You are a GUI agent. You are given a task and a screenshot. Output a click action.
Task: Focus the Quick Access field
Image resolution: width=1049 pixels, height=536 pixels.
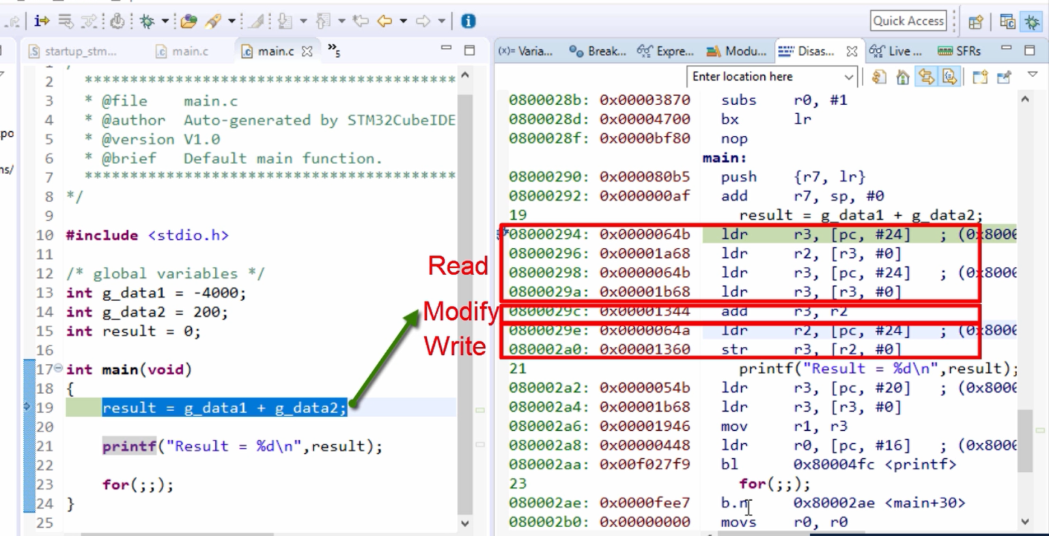(x=908, y=20)
